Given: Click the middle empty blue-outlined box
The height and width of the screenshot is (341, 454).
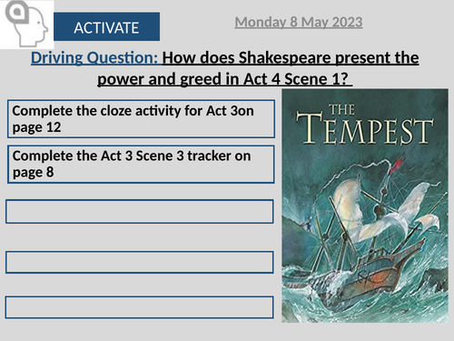Looking at the screenshot, I should (x=140, y=262).
